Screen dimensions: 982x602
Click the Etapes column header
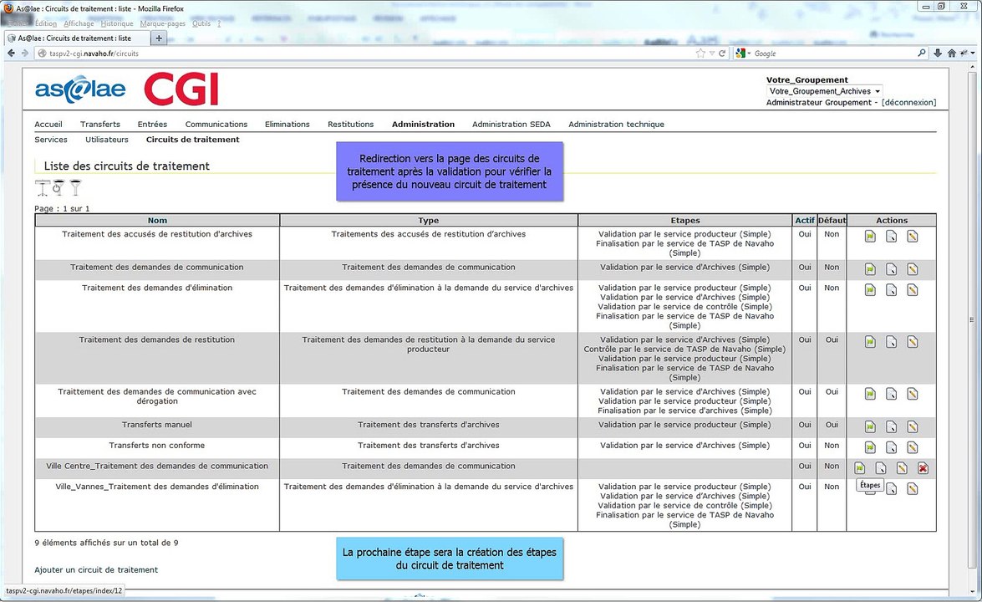tap(685, 221)
